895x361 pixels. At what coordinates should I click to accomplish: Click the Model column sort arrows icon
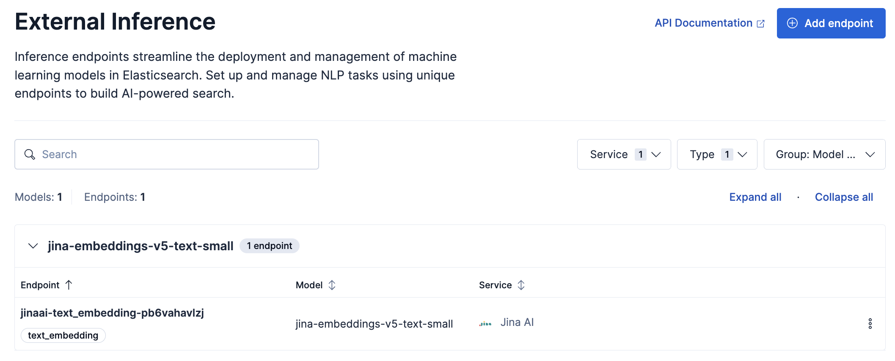click(x=332, y=285)
